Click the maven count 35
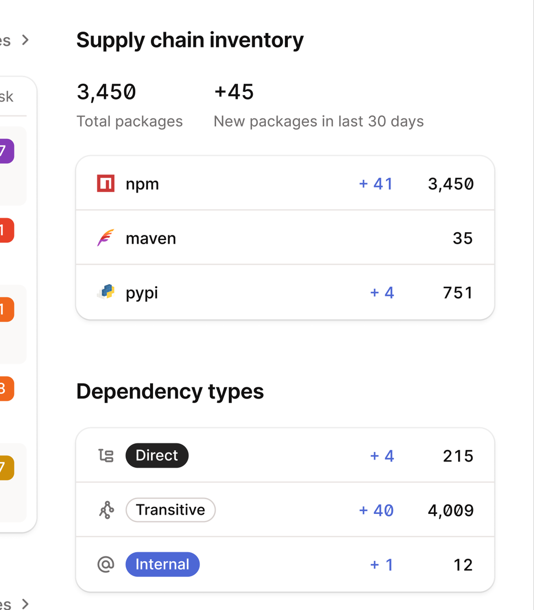 (463, 238)
